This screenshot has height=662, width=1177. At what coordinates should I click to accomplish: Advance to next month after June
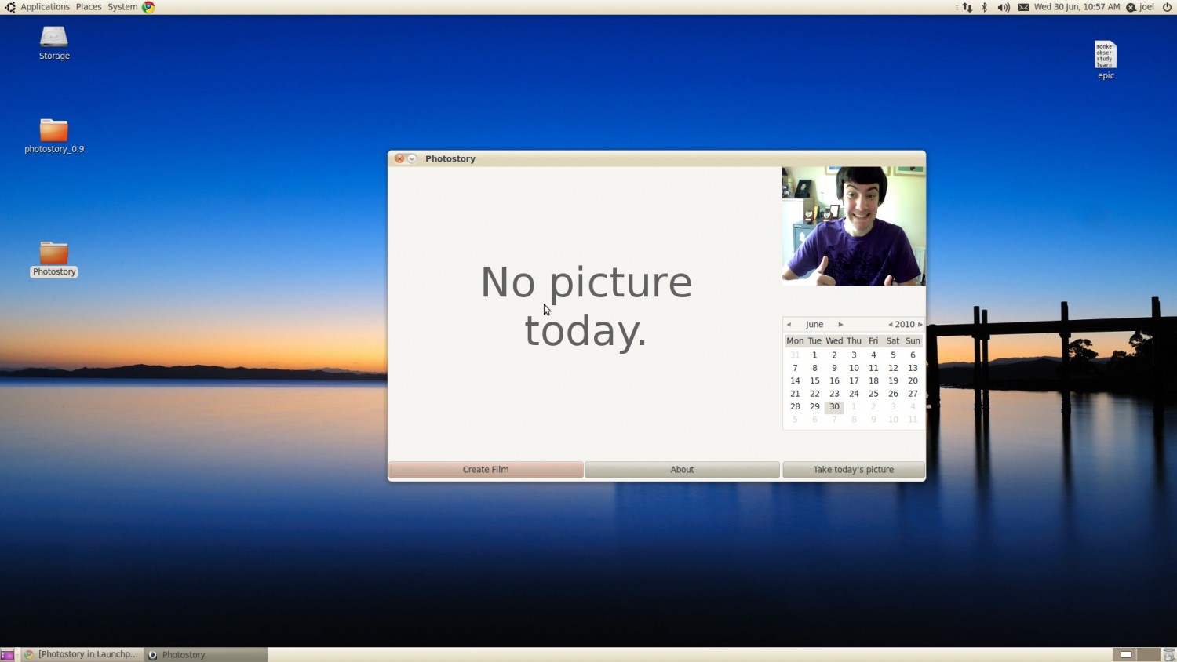(x=840, y=325)
